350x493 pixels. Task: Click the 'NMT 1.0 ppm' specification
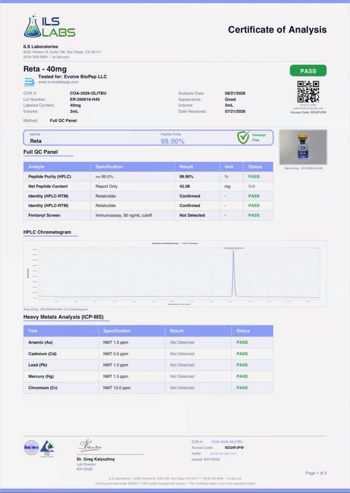[116, 365]
